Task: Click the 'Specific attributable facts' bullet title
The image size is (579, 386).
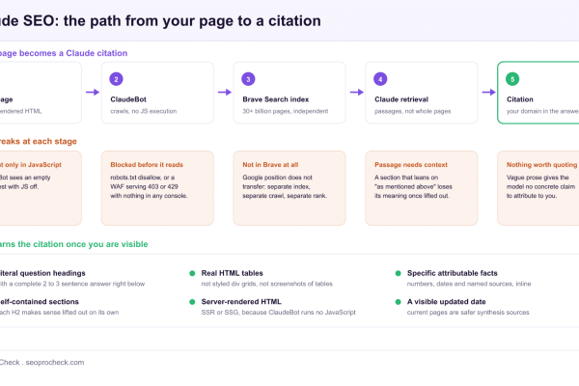Action: 452,273
